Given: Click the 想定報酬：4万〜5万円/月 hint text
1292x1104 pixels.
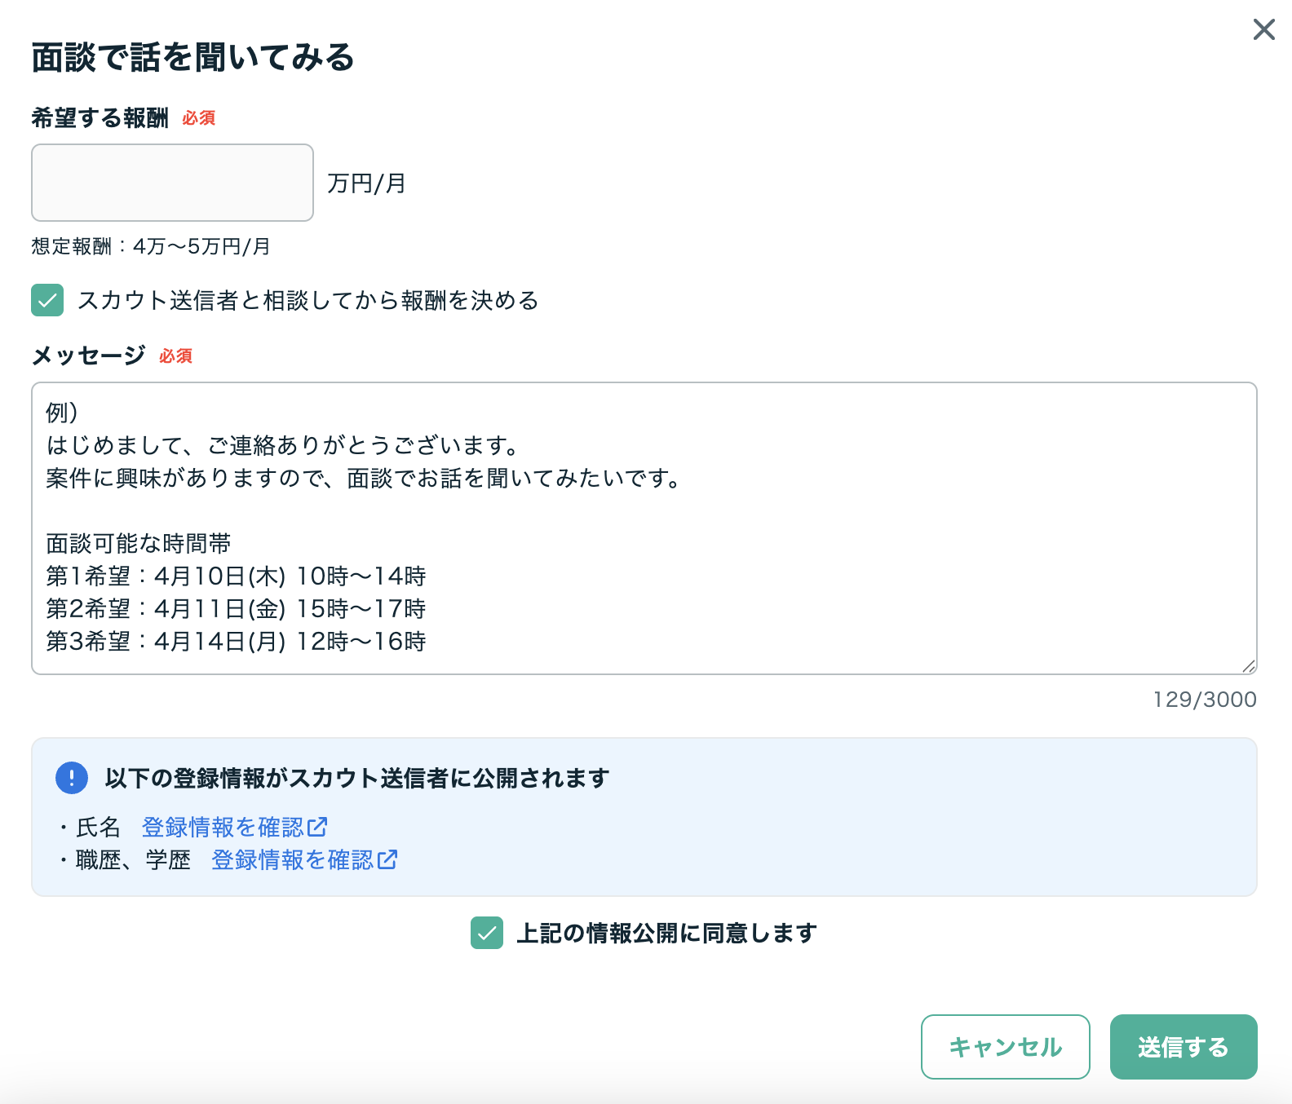Looking at the screenshot, I should tap(151, 246).
